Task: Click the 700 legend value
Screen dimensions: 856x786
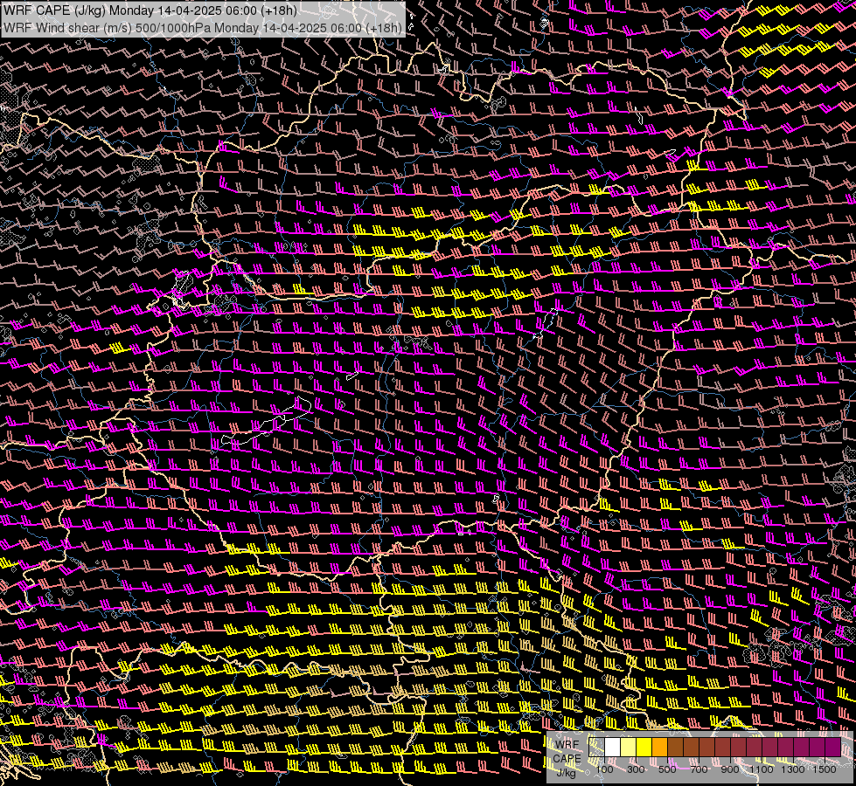Action: click(699, 769)
